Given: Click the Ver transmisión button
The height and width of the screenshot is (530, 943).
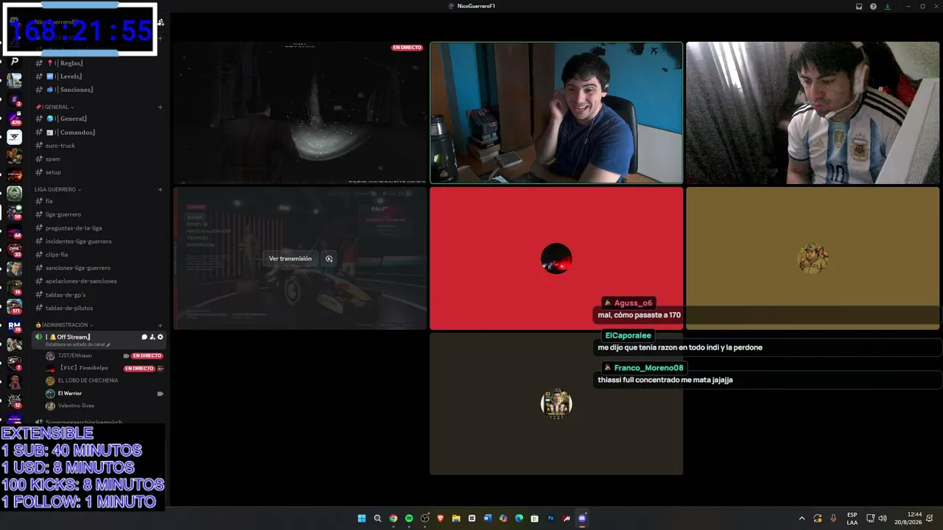Looking at the screenshot, I should pyautogui.click(x=290, y=258).
